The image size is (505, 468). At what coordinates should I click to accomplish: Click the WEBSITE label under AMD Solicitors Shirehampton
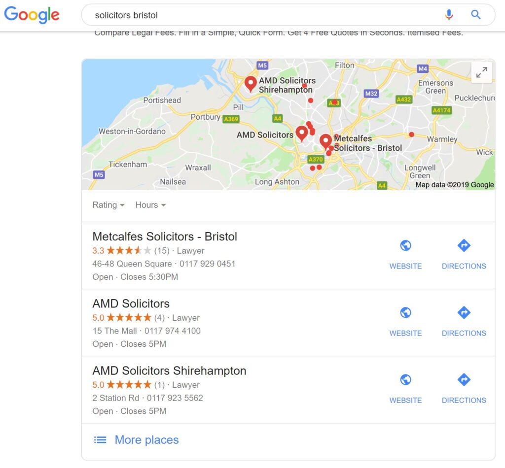[405, 400]
